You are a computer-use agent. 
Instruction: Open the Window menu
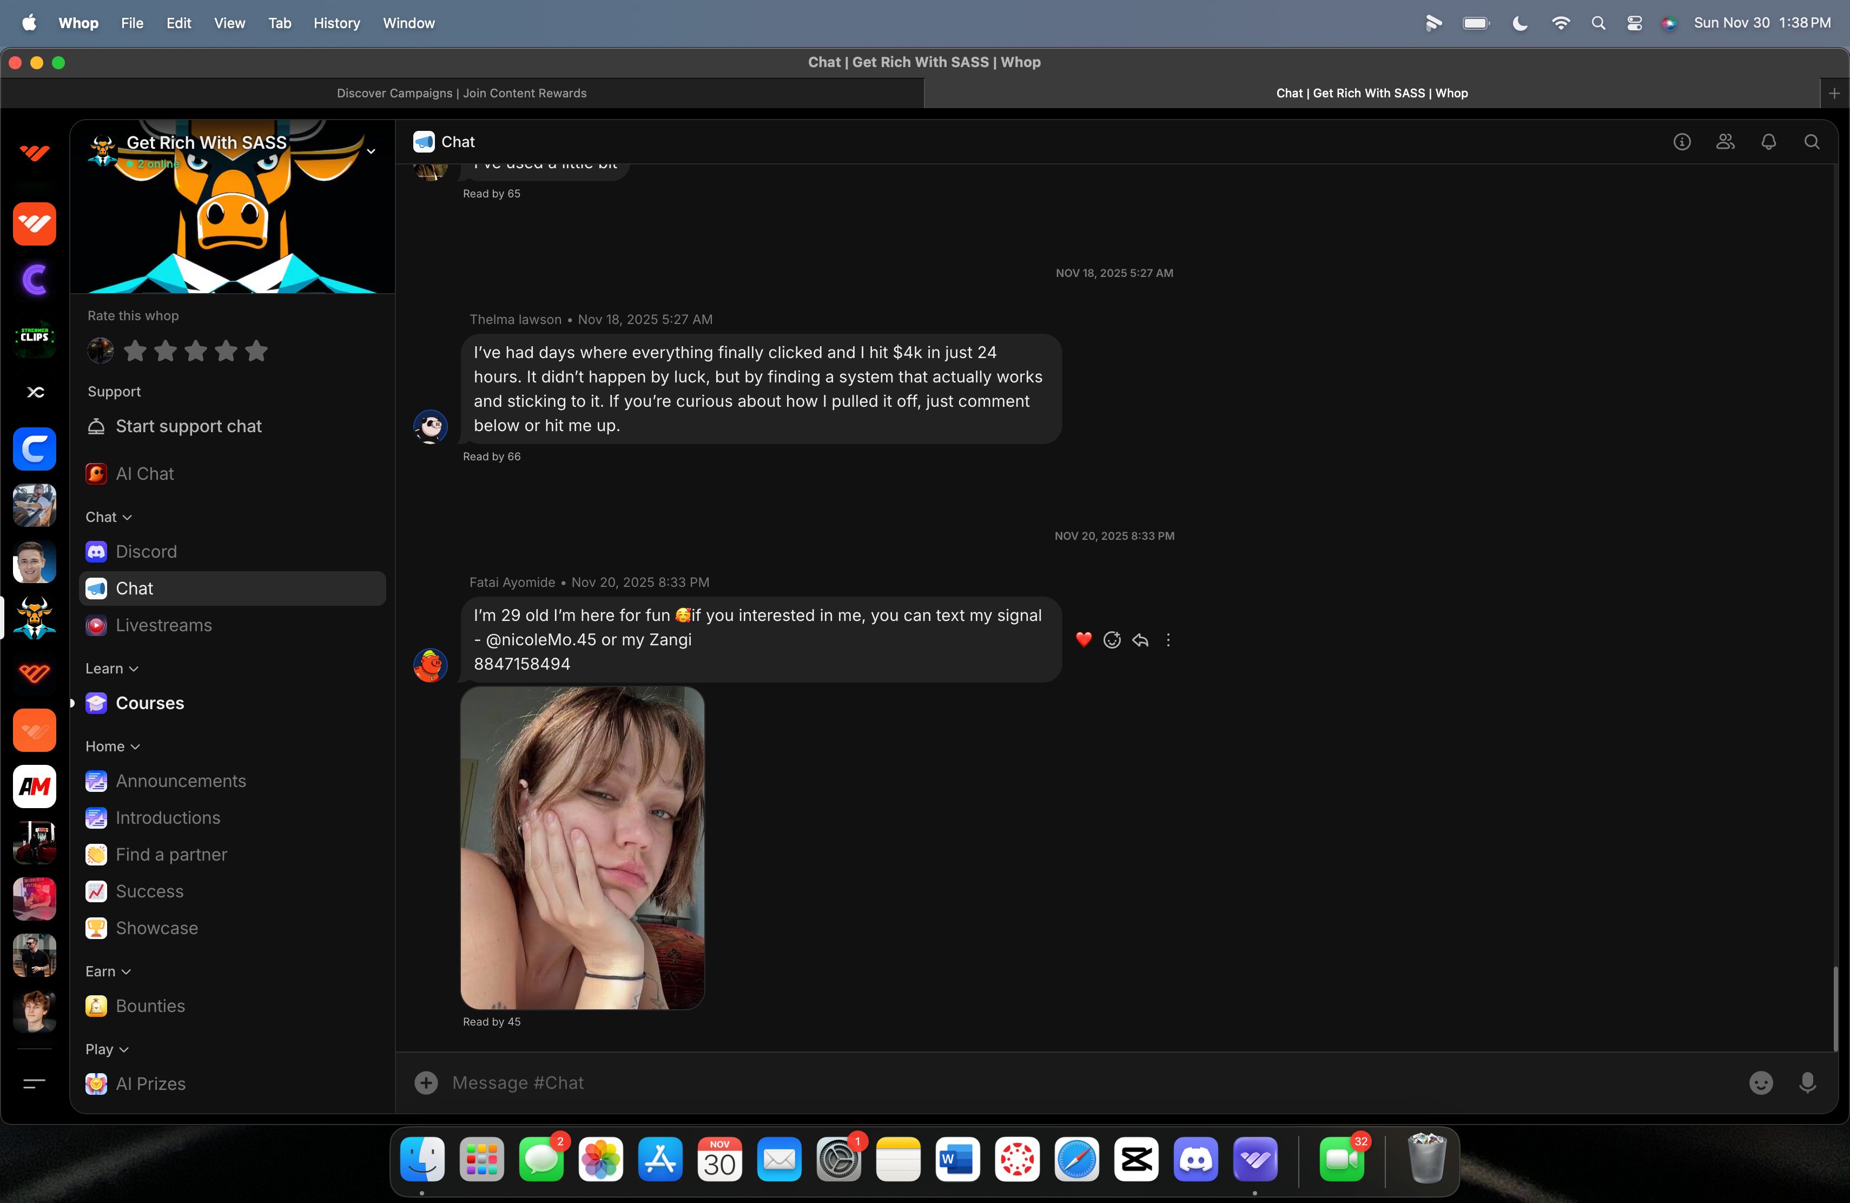(409, 23)
